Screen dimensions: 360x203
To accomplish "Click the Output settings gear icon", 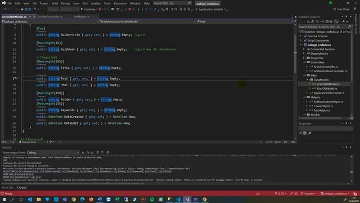I will point(108,152).
